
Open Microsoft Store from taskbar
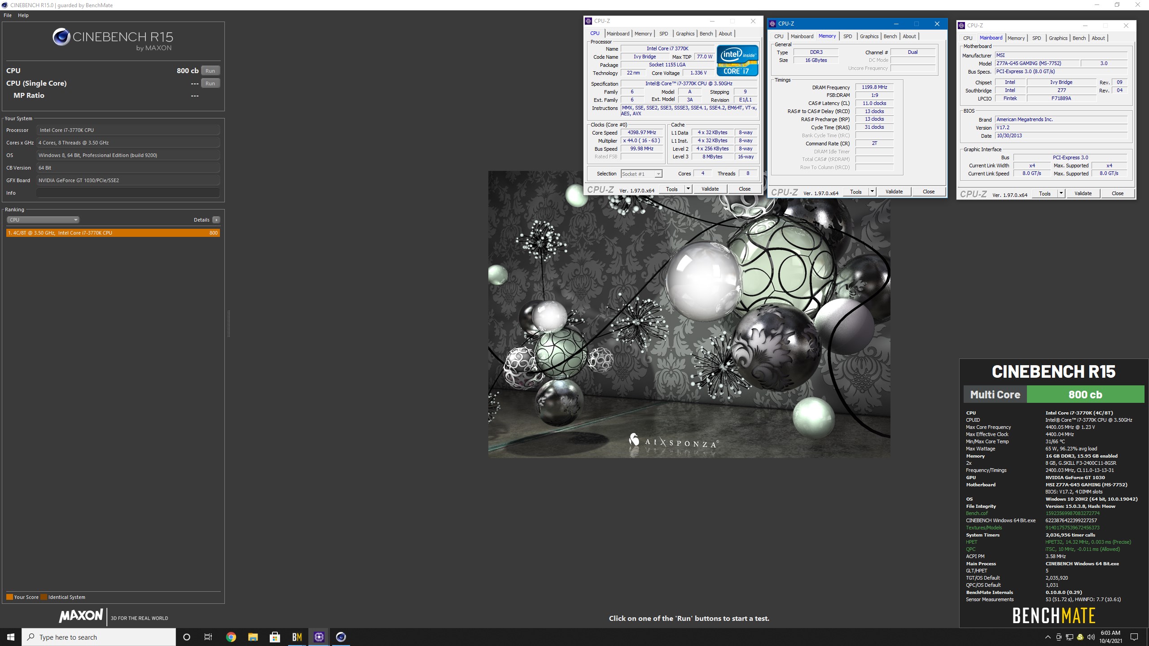pos(275,637)
